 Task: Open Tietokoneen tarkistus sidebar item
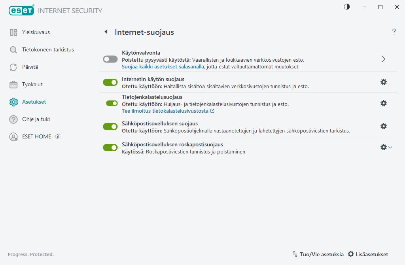[48, 50]
